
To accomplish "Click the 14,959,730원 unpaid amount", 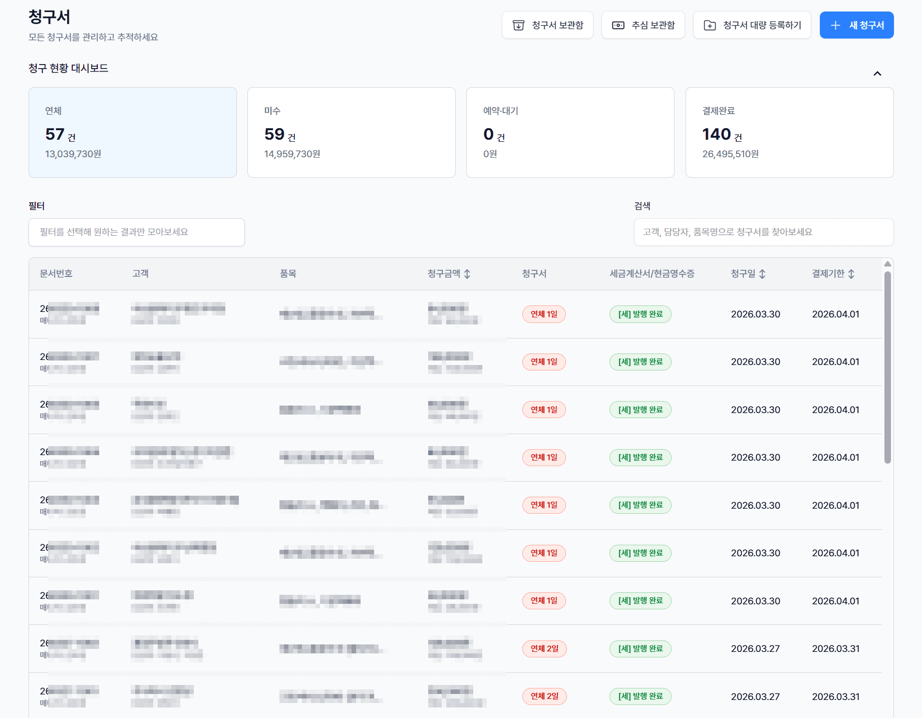I will pos(292,154).
